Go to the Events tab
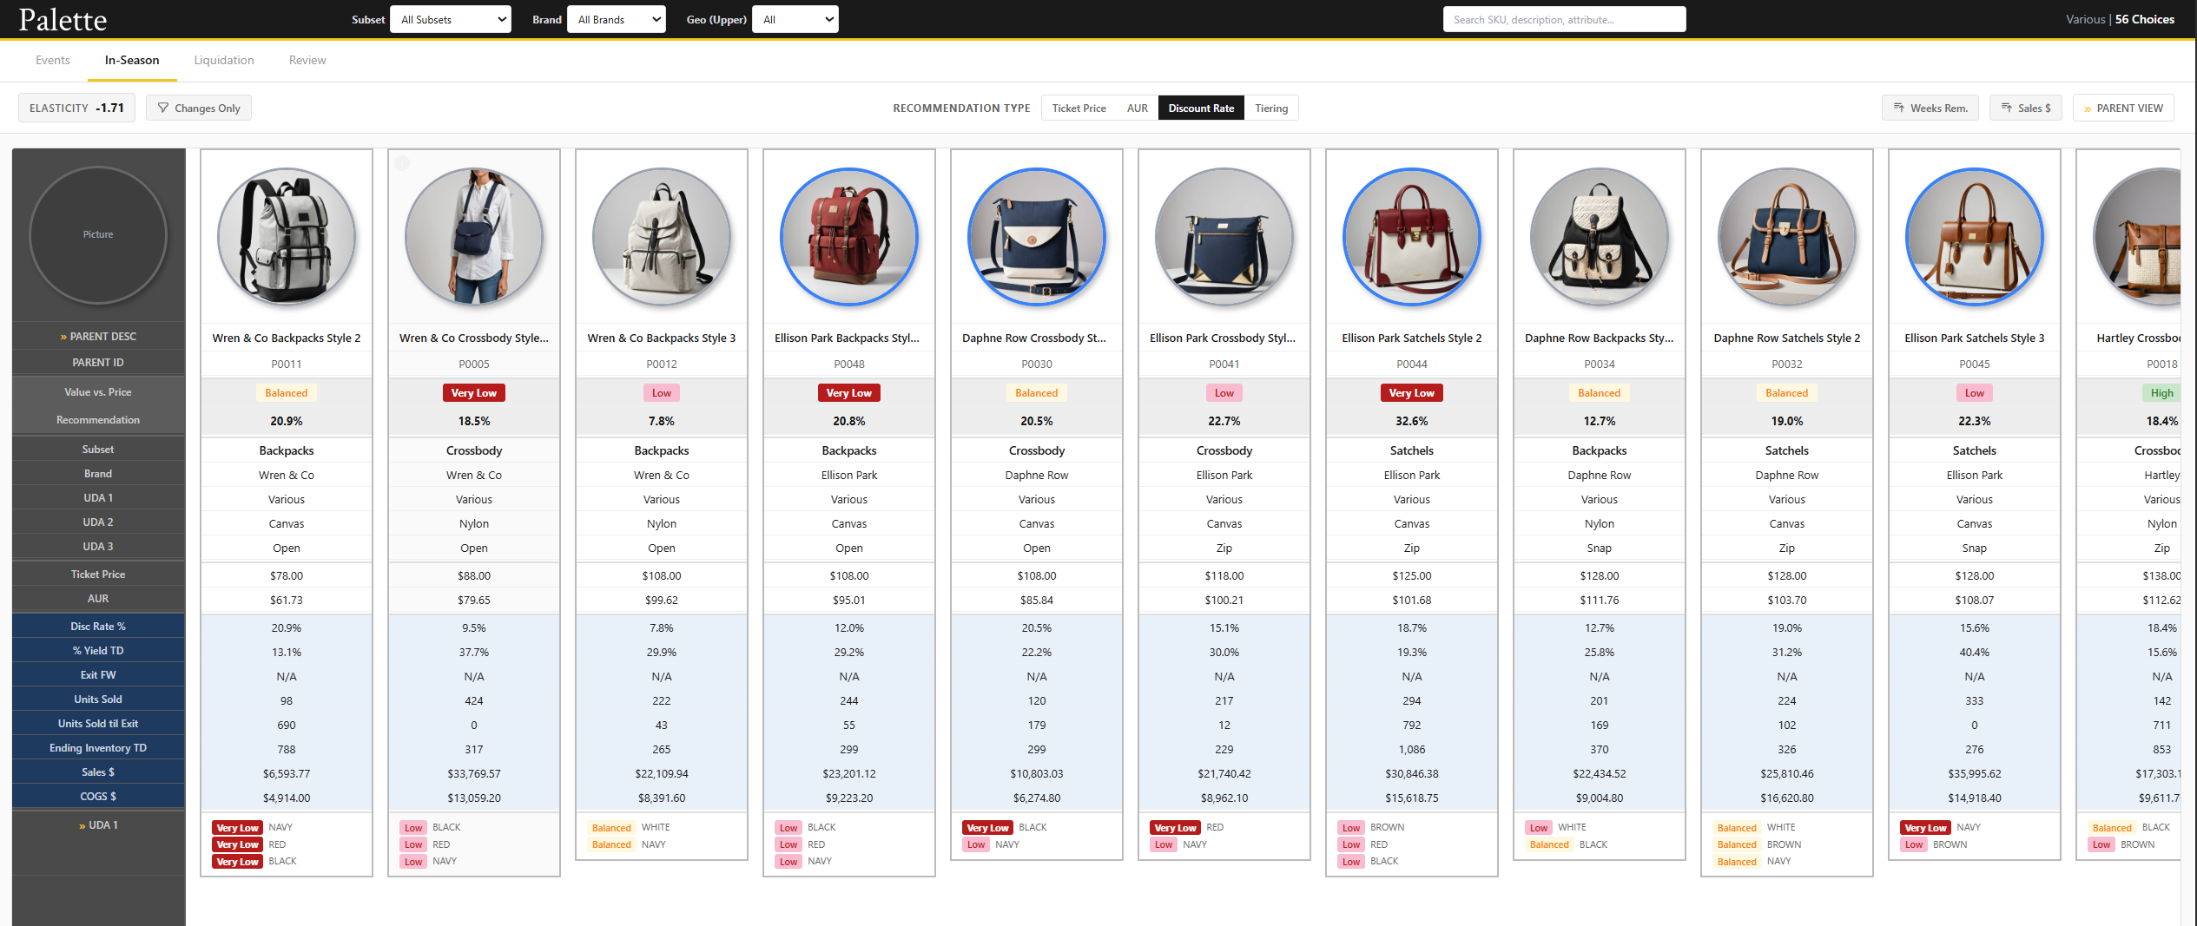The width and height of the screenshot is (2197, 926). pos(53,61)
